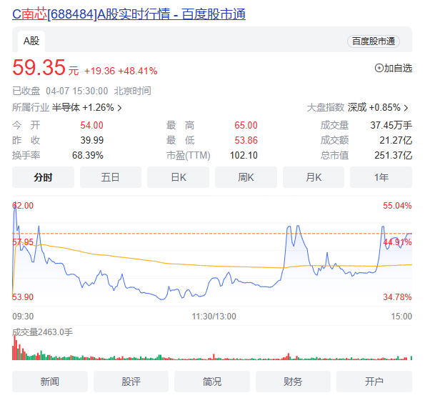Open the 财务 button
425x398 pixels.
[x=293, y=382]
